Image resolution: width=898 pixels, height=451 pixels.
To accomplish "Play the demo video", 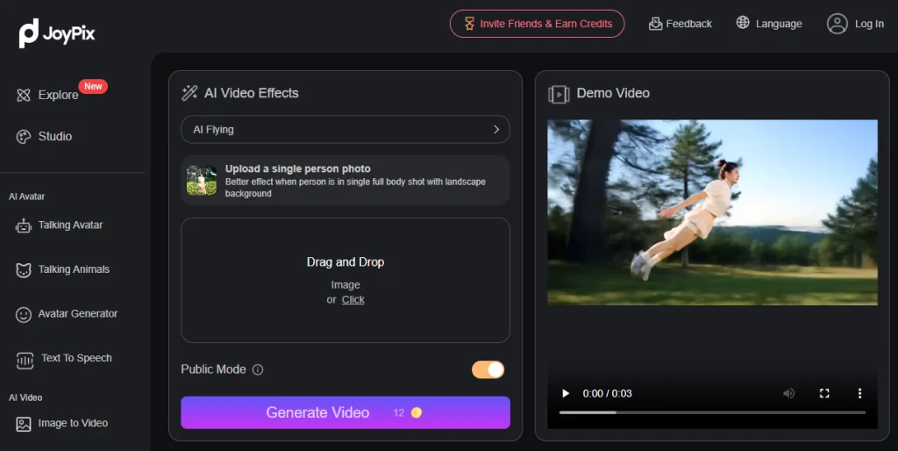I will click(x=566, y=393).
